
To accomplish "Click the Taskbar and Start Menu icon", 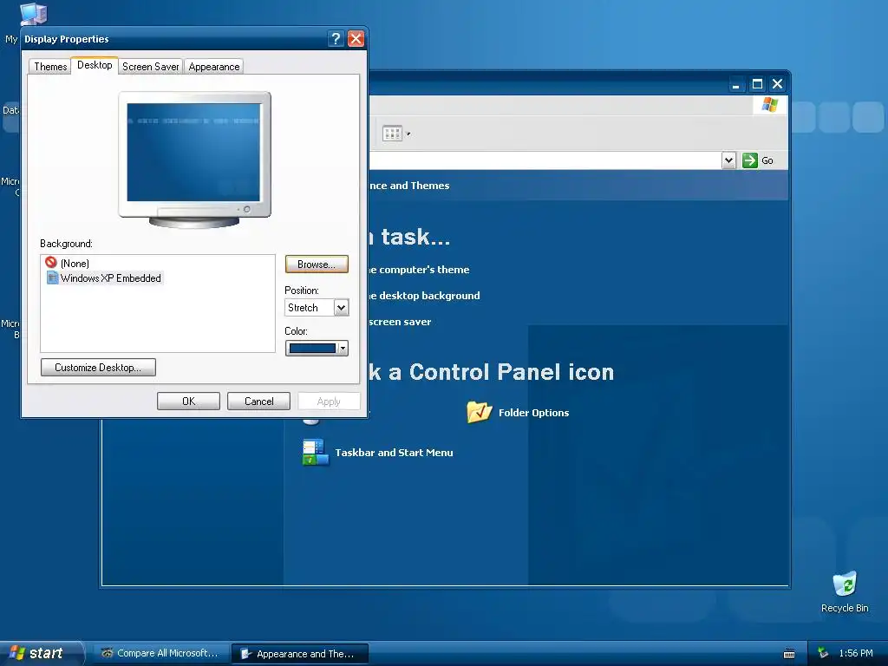I will pos(315,453).
